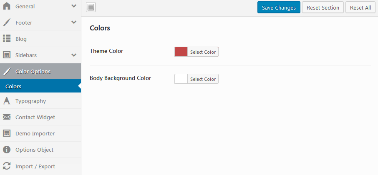Select the Color Options section
The image size is (378, 175).
(33, 71)
